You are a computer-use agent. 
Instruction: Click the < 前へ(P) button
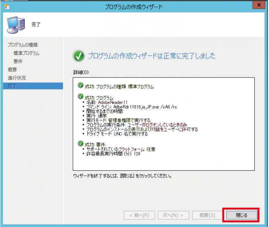point(136,215)
